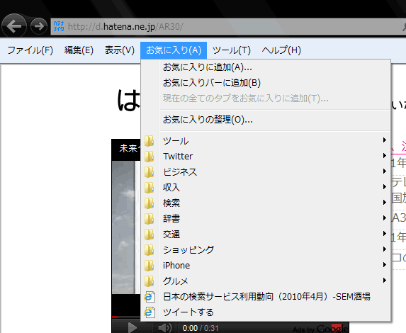Expand the ツール folder submenu arrow
406x333 pixels.
[385, 140]
